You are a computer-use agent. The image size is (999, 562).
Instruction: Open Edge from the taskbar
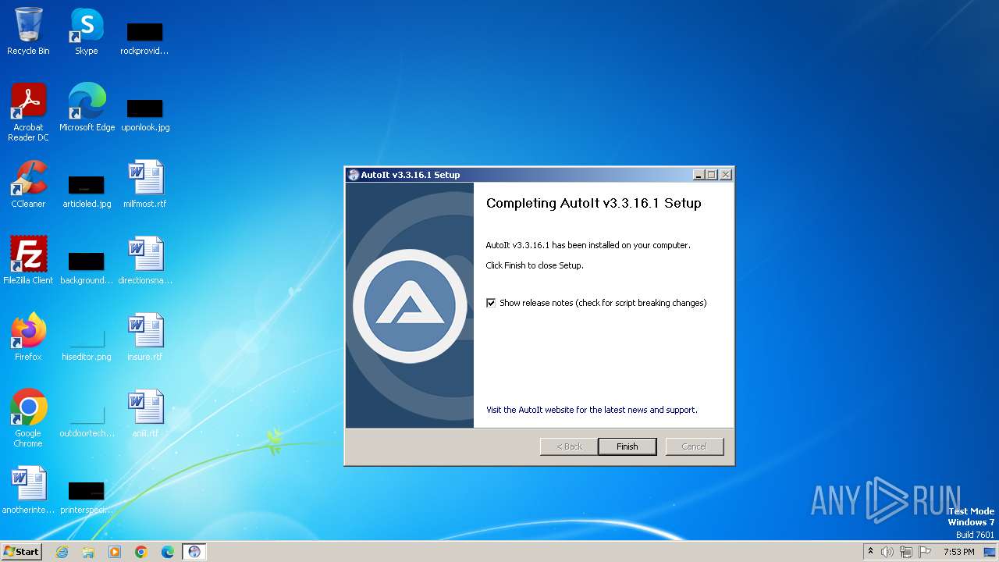pyautogui.click(x=168, y=552)
